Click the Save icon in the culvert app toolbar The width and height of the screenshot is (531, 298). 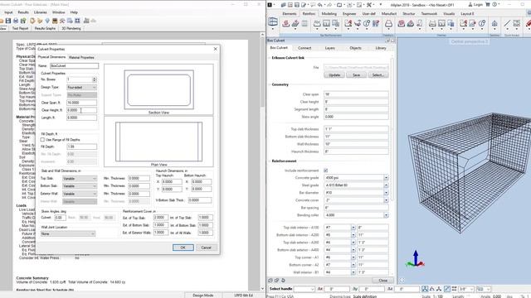point(8,21)
